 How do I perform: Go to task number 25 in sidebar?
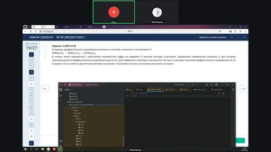point(31,137)
